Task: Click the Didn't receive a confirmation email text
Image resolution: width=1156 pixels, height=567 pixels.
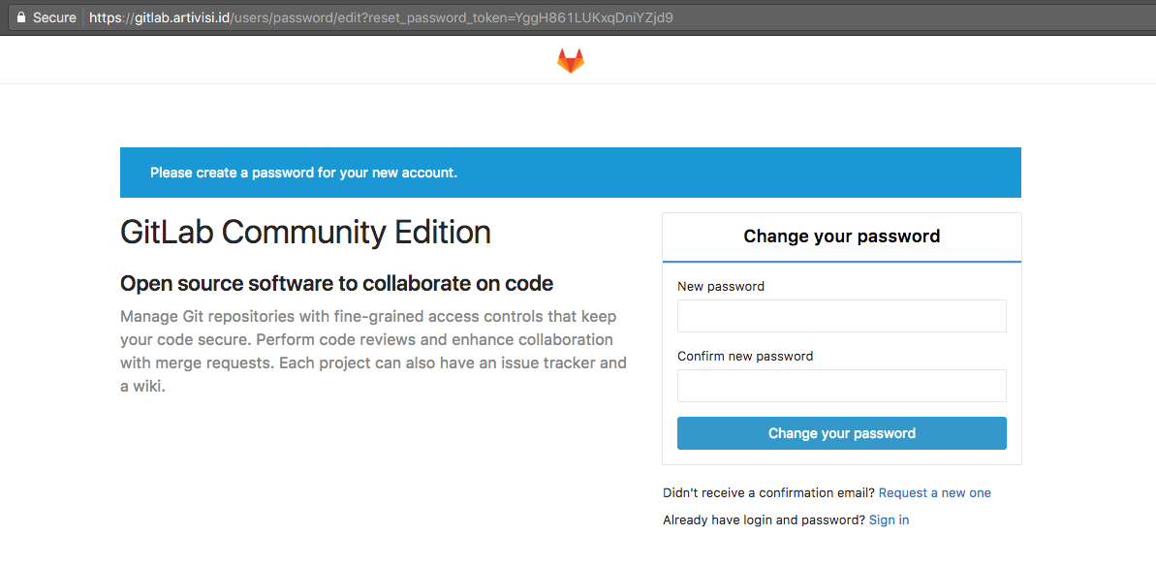Action: coord(768,492)
